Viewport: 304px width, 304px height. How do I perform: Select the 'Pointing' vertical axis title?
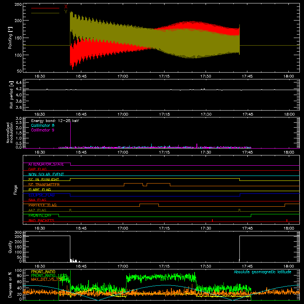(x=10, y=38)
